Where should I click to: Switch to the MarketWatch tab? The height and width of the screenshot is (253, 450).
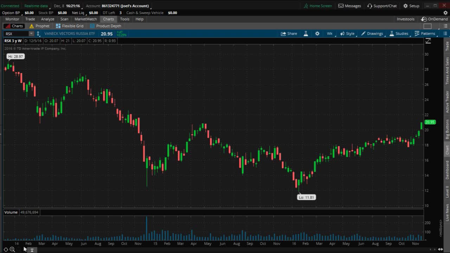coord(85,19)
